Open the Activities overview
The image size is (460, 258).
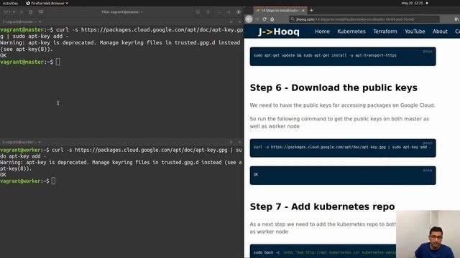(x=10, y=3)
